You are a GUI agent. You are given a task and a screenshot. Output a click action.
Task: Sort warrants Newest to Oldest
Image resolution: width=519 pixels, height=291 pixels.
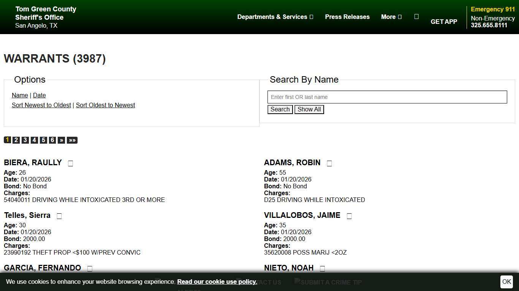tap(41, 105)
